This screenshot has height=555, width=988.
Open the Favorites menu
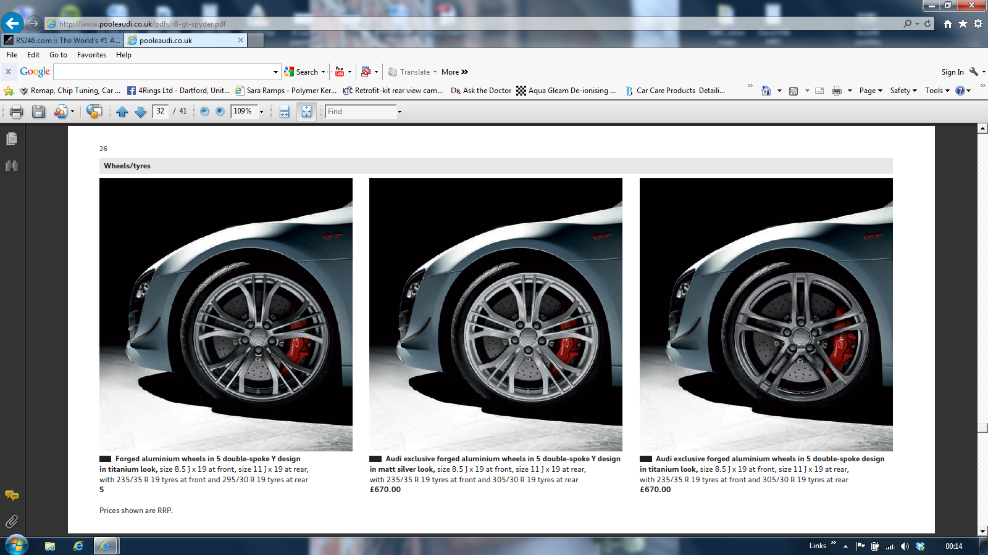(91, 55)
